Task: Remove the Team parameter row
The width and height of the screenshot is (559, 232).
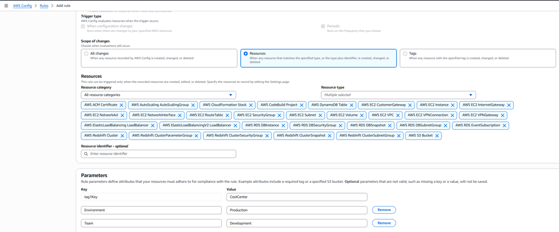Action: 384,223
